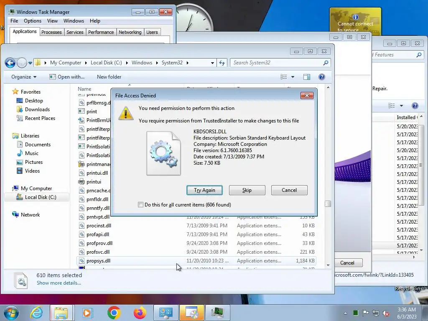This screenshot has width=428, height=321.
Task: Select Favorites in the navigation pane
Action: pos(26,92)
